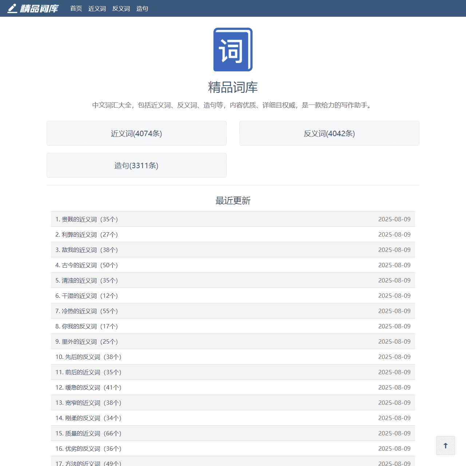This screenshot has height=466, width=466.
Task: Select 造句 in the navigation bar
Action: pos(142,8)
